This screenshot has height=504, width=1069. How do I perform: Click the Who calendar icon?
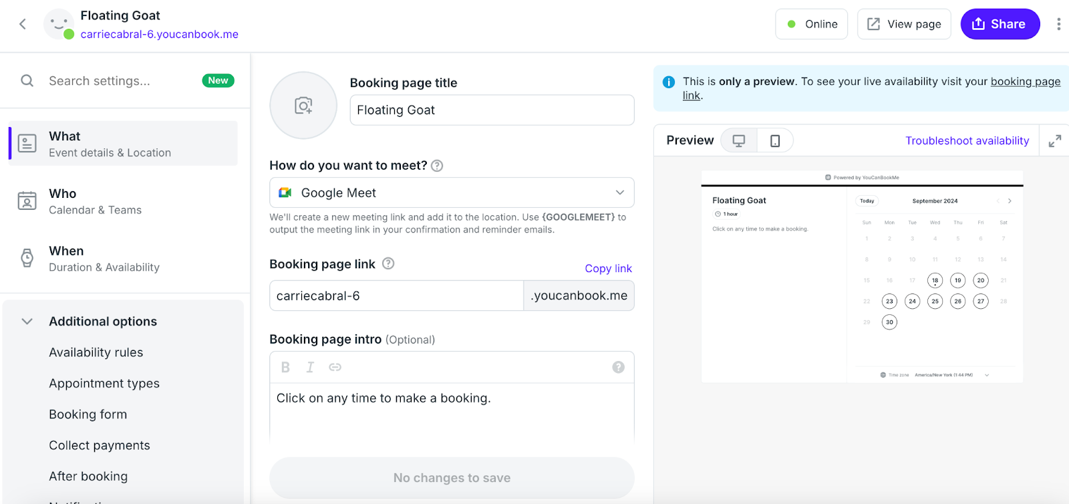pos(27,201)
